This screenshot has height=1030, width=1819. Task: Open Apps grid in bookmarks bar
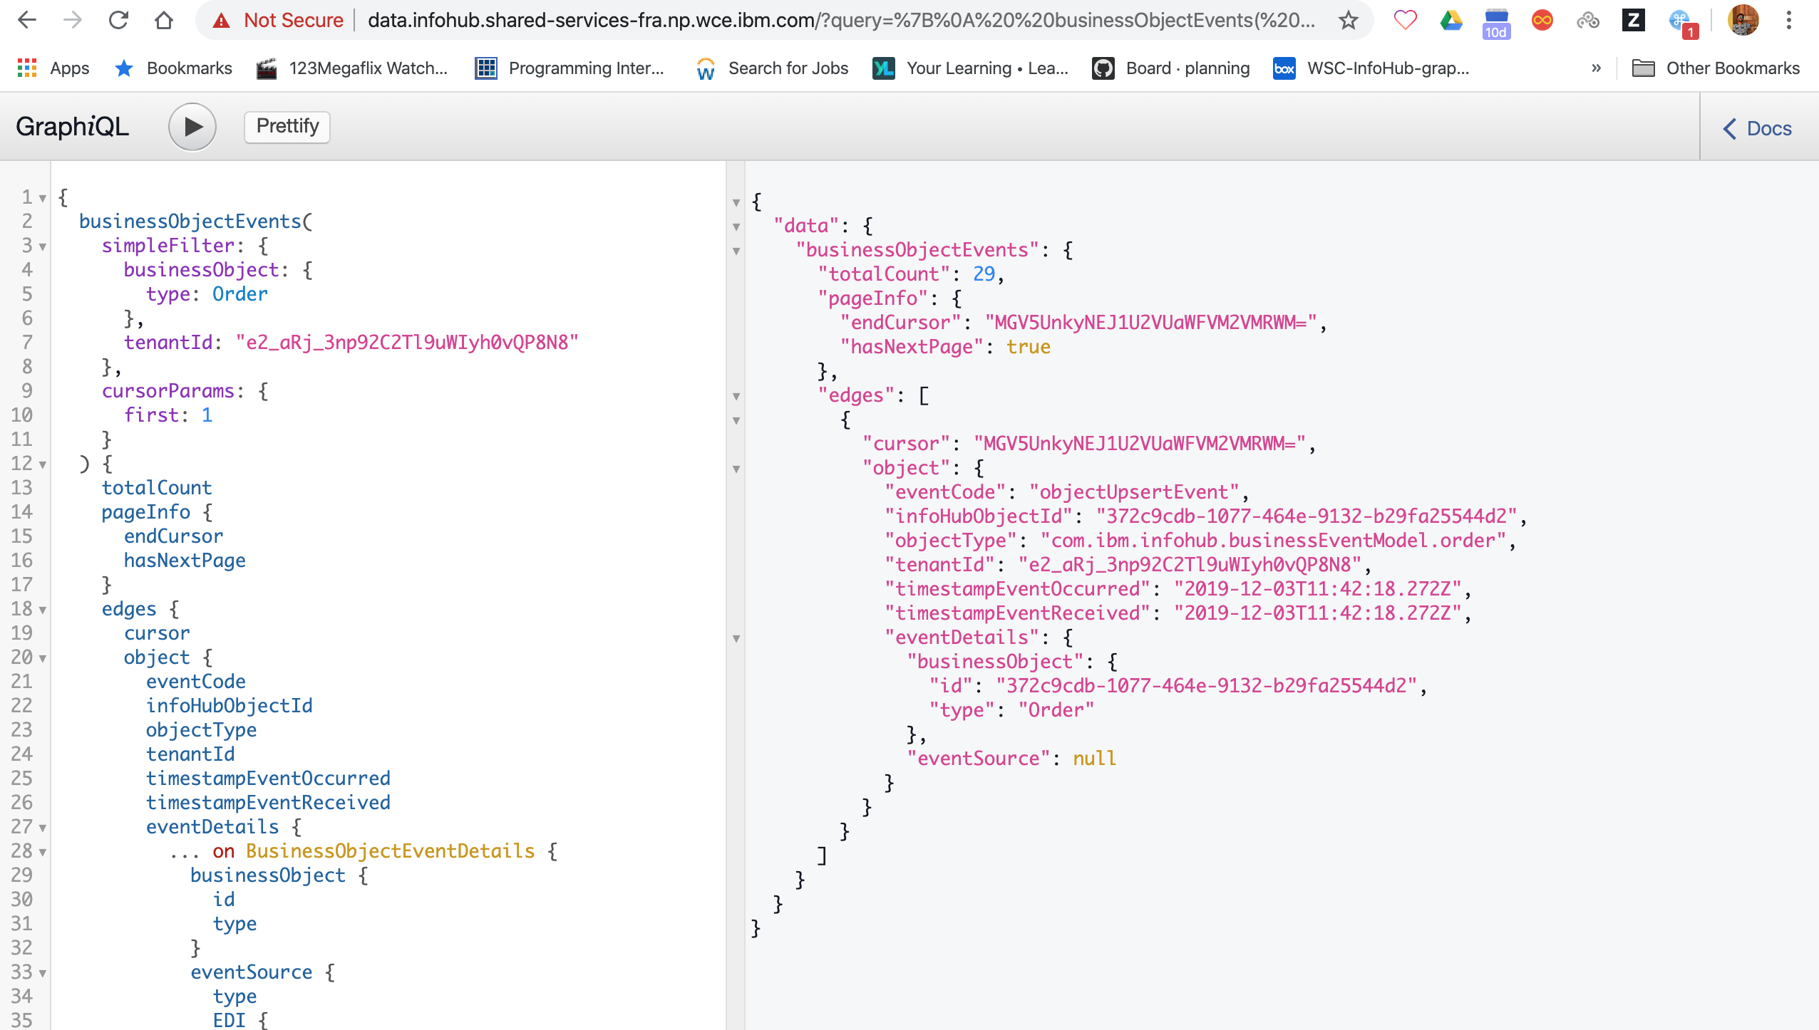[x=27, y=68]
